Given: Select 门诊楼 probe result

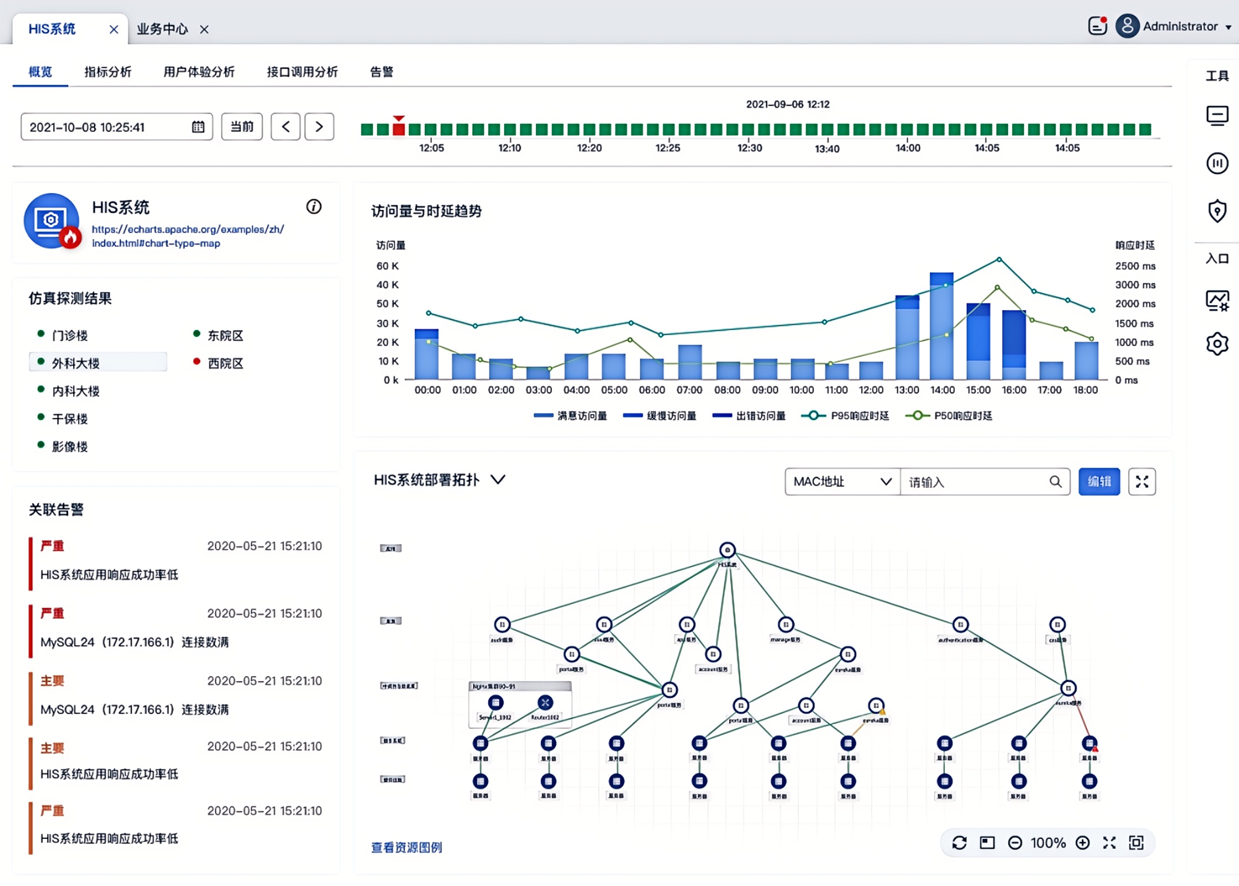Looking at the screenshot, I should pyautogui.click(x=69, y=335).
